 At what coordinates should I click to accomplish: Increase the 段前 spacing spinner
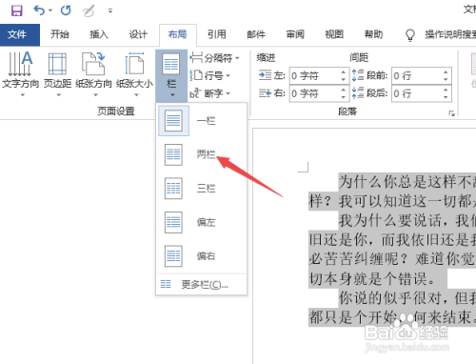446,72
